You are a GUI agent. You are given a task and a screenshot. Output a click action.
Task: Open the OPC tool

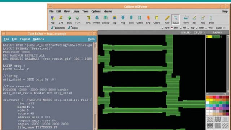pos(88,18)
